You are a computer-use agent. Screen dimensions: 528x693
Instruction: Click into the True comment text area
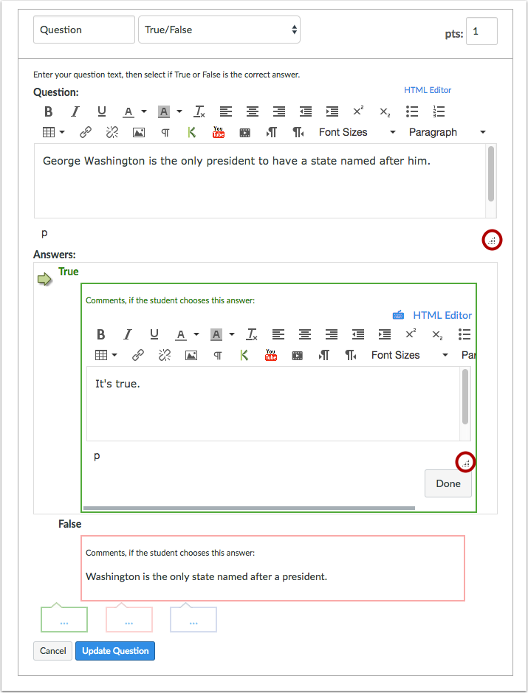click(273, 404)
